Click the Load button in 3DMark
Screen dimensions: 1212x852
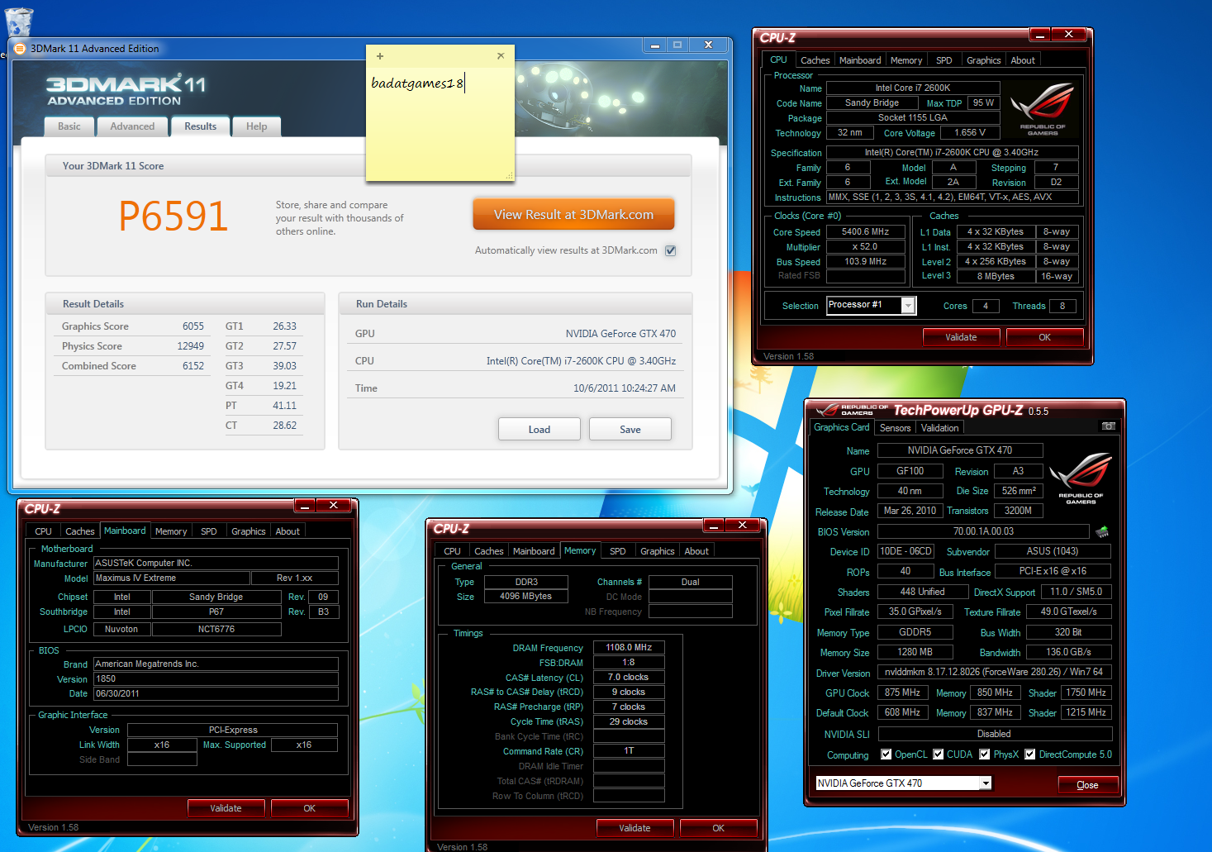coord(539,429)
